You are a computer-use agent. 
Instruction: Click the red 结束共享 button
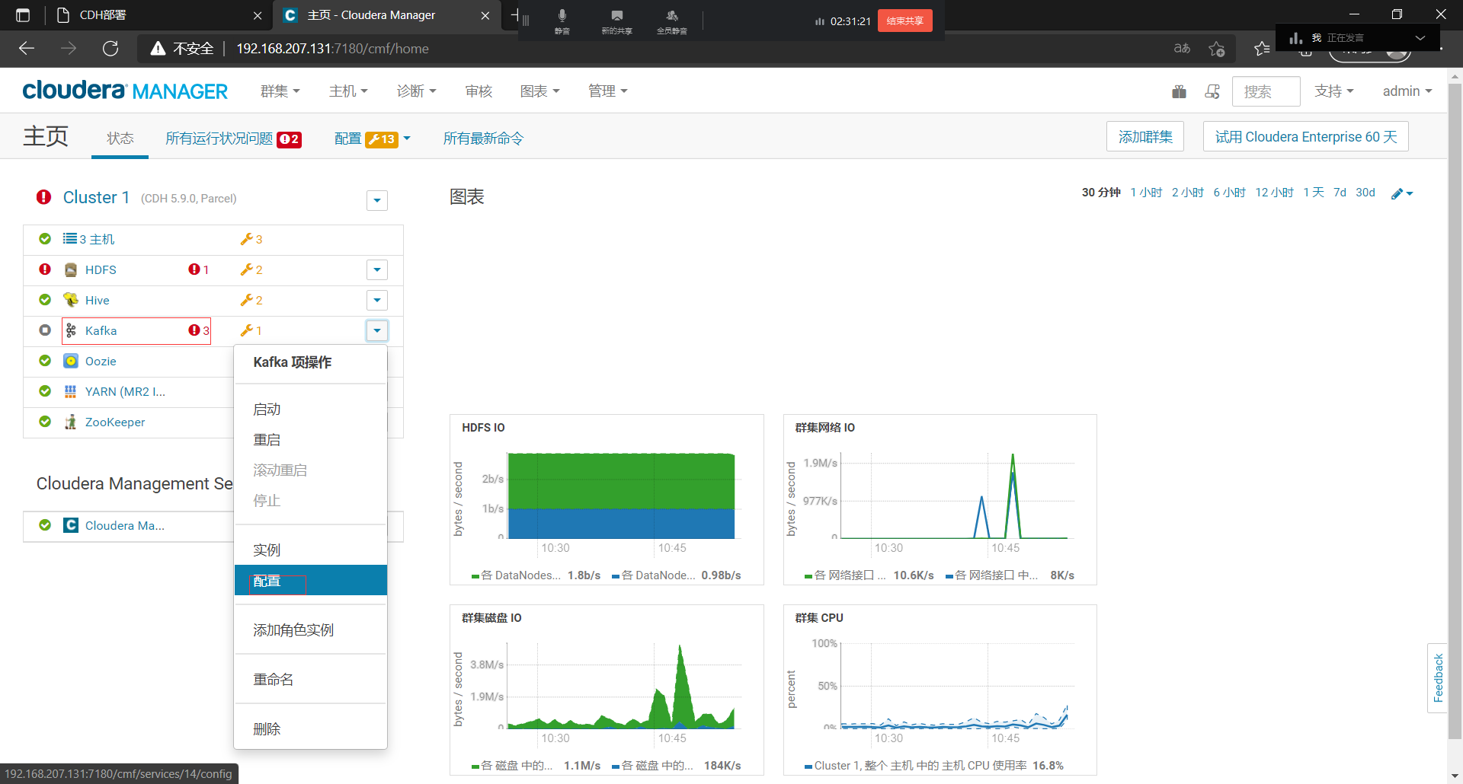tap(904, 21)
